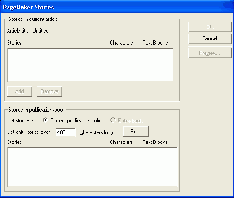Image resolution: width=234 pixels, height=198 pixels.
Task: Click the Add button under current article stories
Action: 20,91
